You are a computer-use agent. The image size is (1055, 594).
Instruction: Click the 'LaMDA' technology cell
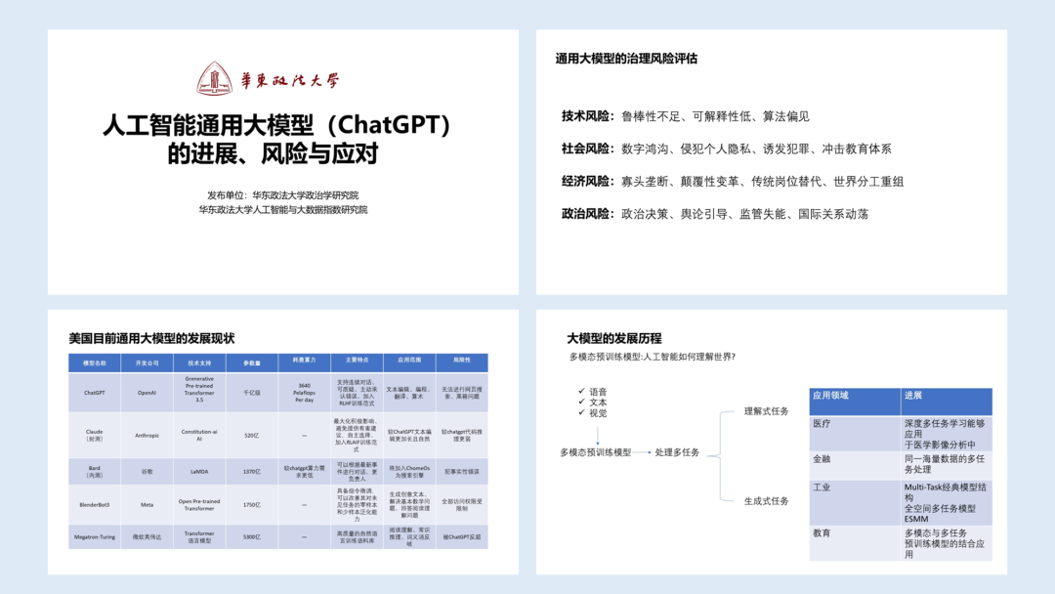(x=199, y=472)
